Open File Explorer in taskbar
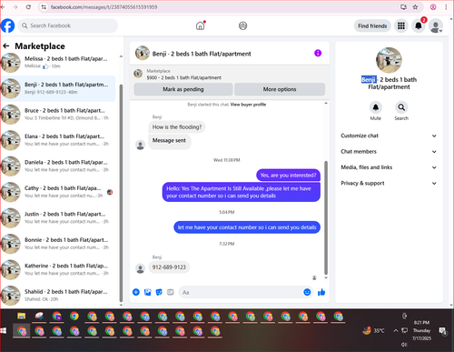This screenshot has width=454, height=352. (x=22, y=316)
